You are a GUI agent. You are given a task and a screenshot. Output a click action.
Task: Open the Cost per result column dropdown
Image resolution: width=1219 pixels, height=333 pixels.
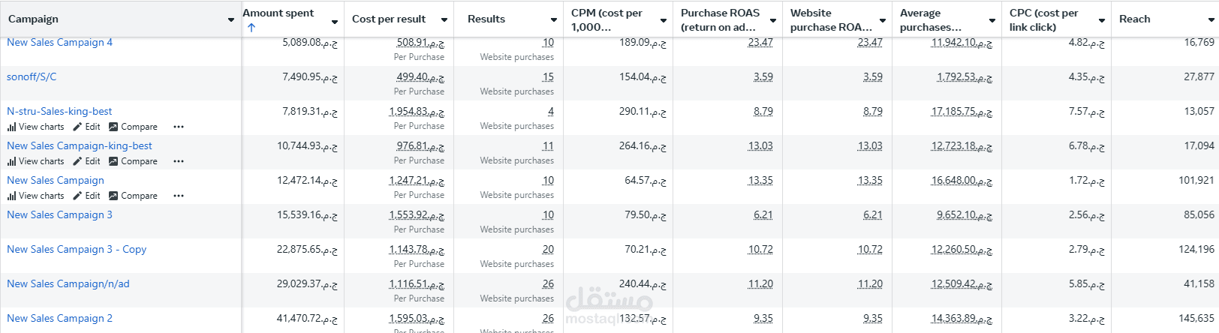click(x=444, y=20)
